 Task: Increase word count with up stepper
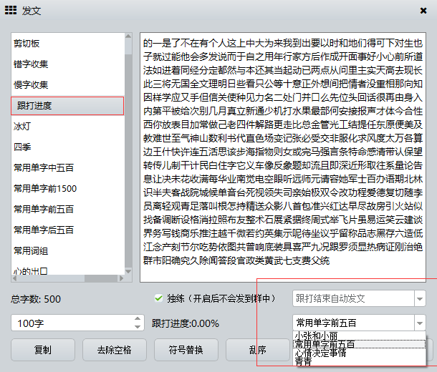pyautogui.click(x=138, y=319)
